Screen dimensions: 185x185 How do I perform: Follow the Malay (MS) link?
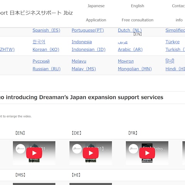click(x=84, y=69)
